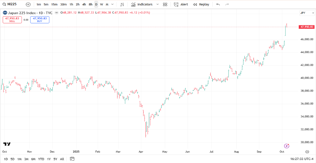Open the Indicators panel

tap(142, 4)
